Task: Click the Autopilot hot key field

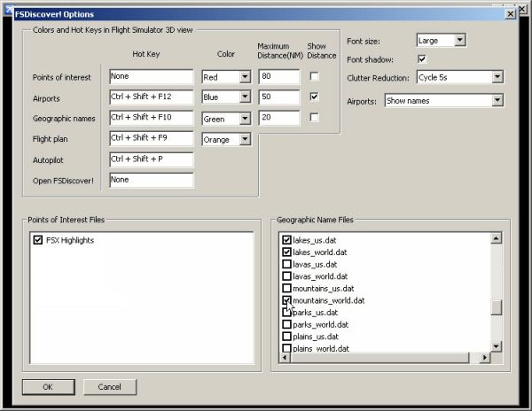Action: (x=151, y=159)
